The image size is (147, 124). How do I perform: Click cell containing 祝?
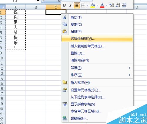[x=16, y=12]
